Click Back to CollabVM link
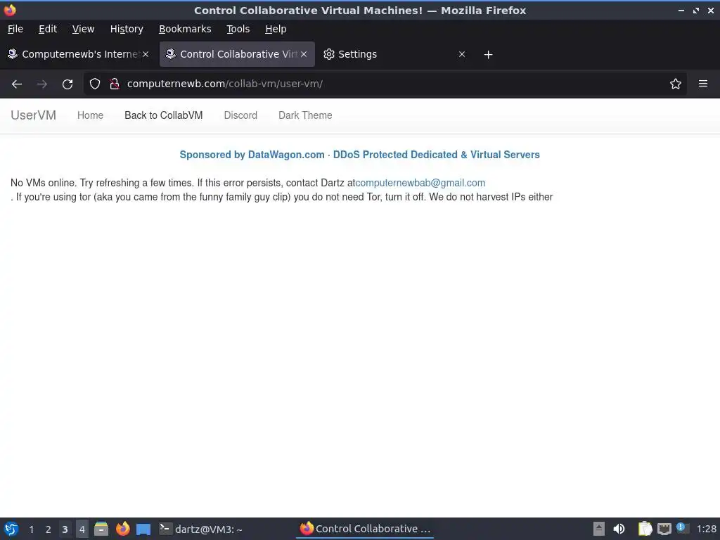The image size is (720, 540). coord(163,115)
